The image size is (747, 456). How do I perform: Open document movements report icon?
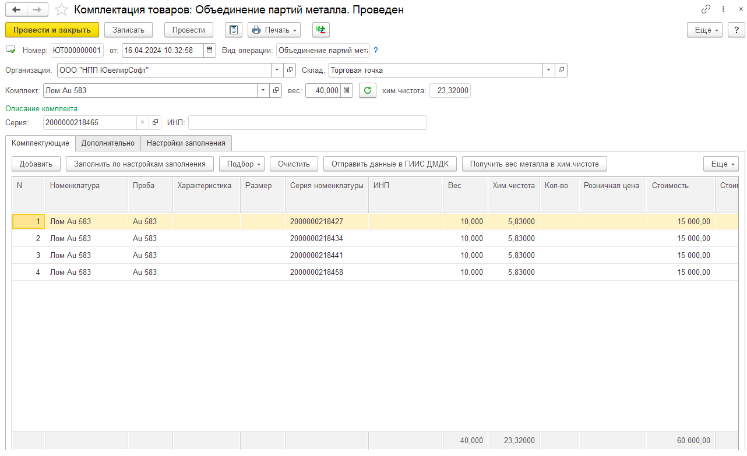[x=234, y=30]
